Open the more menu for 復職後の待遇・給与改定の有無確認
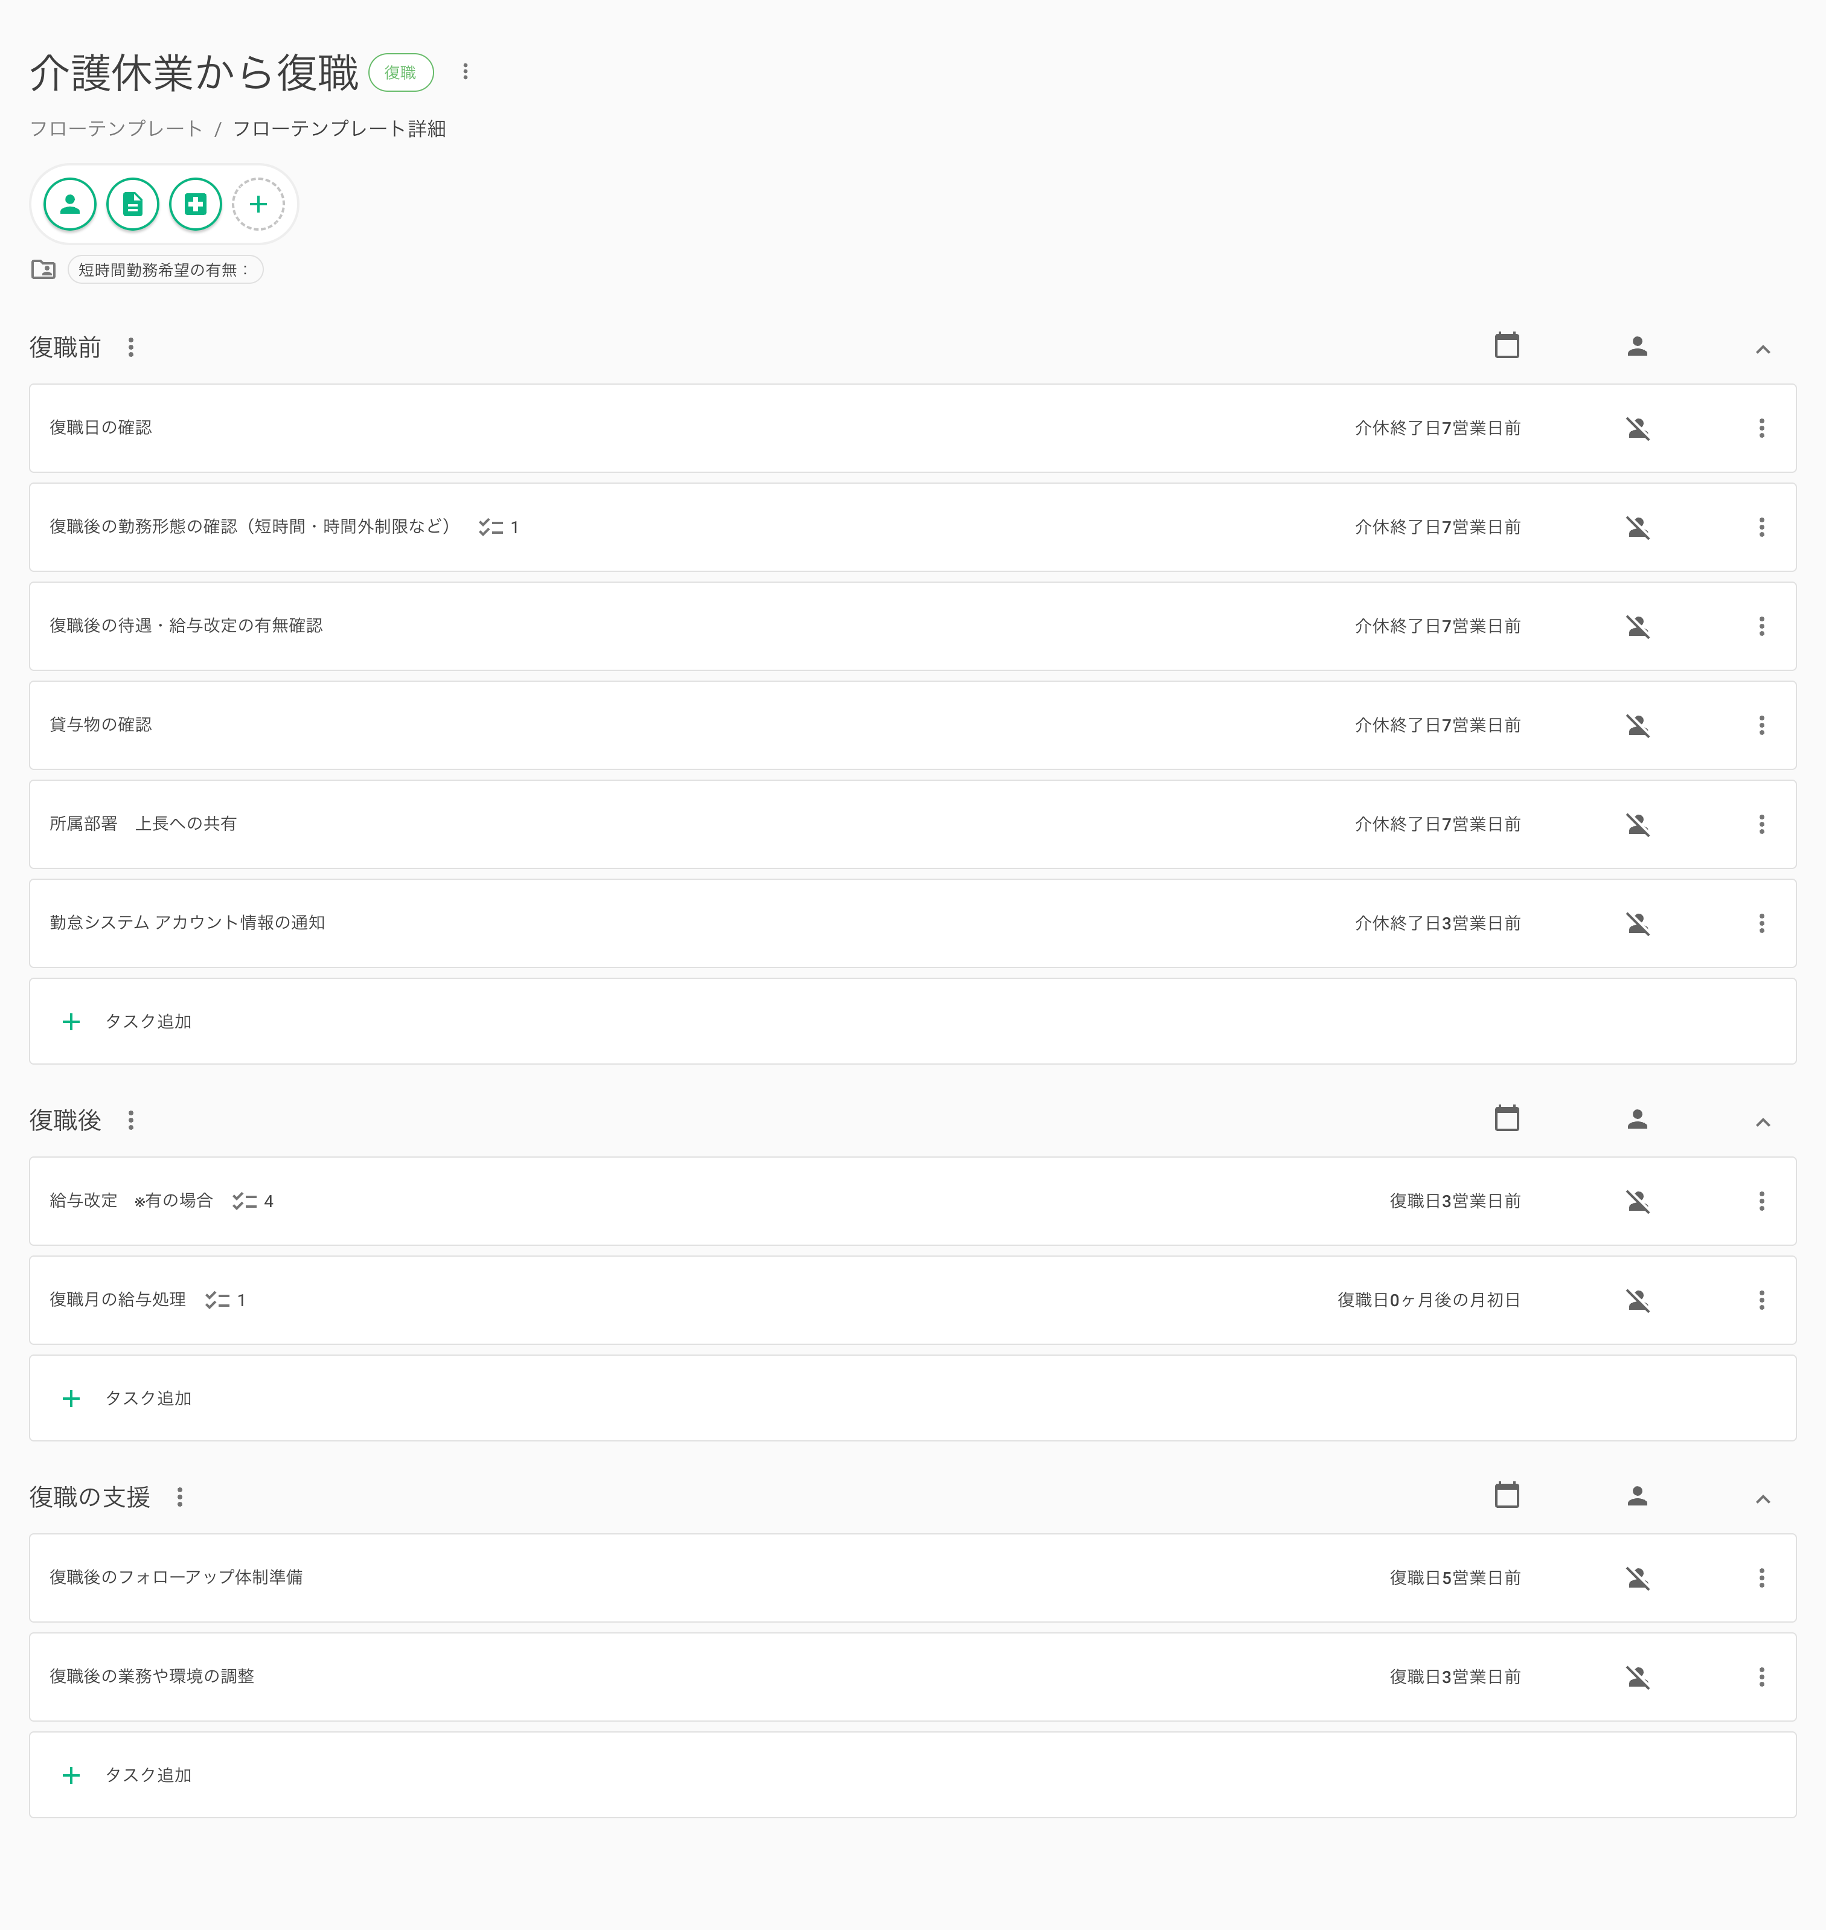The height and width of the screenshot is (1930, 1826). [1762, 627]
